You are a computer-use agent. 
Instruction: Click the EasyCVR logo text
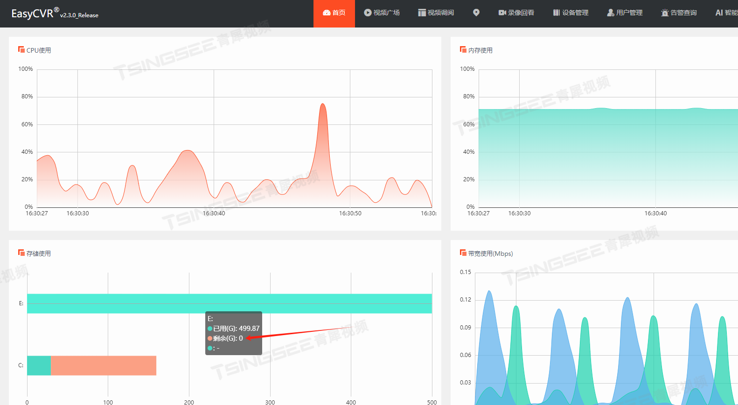click(x=33, y=14)
